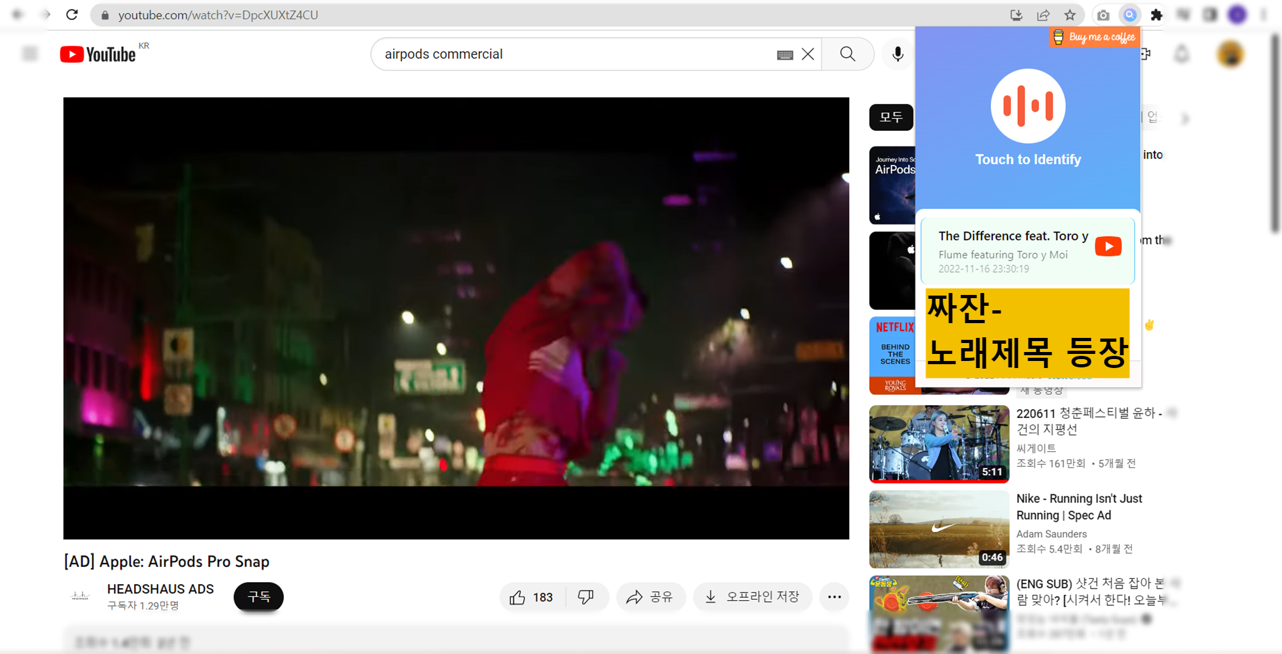Click the page vertical scrollbar
1282x654 pixels.
click(x=1276, y=132)
